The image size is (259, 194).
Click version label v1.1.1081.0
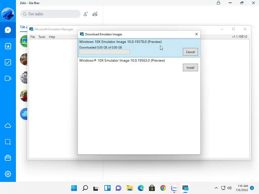point(240,36)
